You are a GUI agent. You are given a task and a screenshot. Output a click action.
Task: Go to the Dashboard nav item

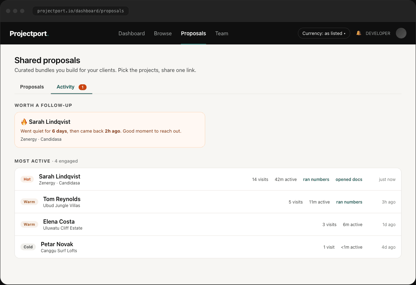pos(131,34)
